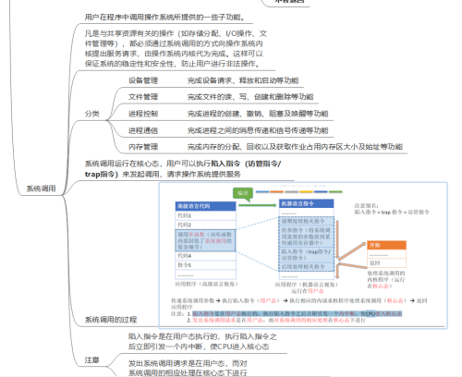Click the 传参指令 block in diagram
The image size is (462, 377).
pyautogui.click(x=307, y=237)
